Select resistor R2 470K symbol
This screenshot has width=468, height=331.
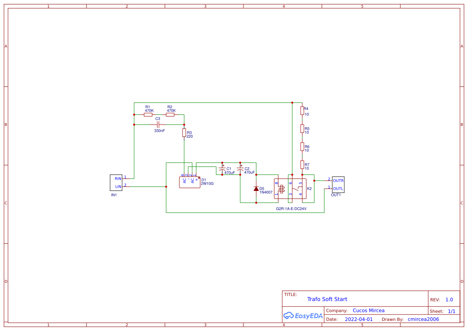[170, 114]
